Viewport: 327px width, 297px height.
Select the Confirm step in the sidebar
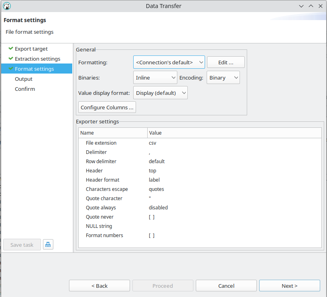tap(25, 89)
